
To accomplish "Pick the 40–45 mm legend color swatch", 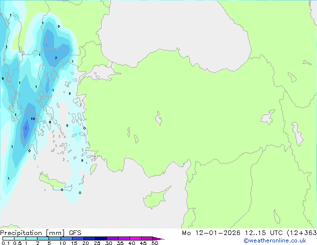I will click(135, 238).
